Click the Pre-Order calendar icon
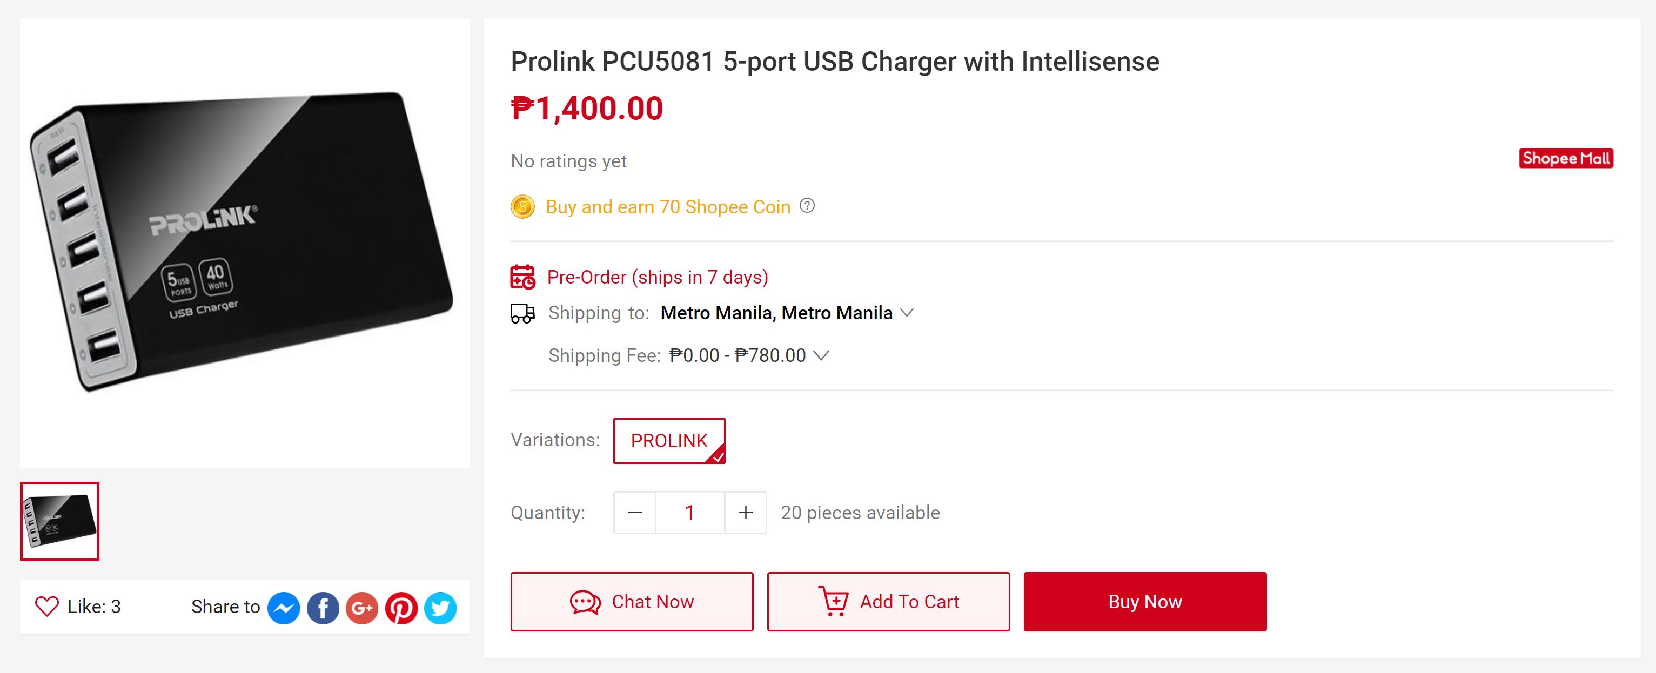This screenshot has height=673, width=1656. 522,277
